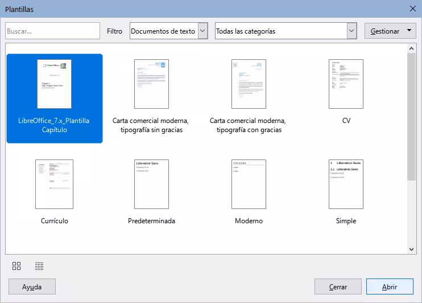Click the vertical scrollbar thumb
Viewport: 422px width, 303px height.
[x=411, y=116]
